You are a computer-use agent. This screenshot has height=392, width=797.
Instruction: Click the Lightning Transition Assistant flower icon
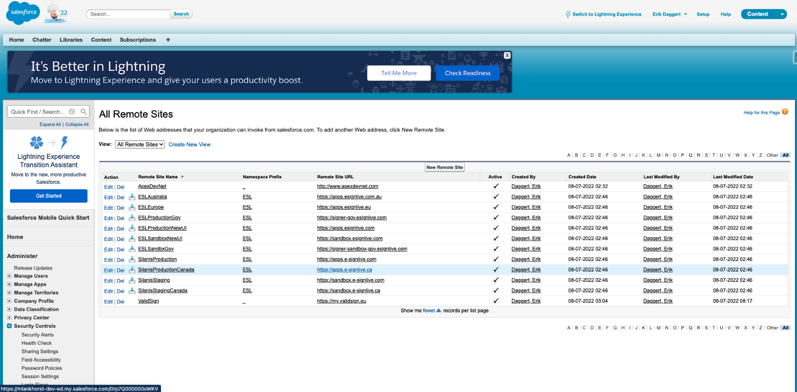point(36,142)
